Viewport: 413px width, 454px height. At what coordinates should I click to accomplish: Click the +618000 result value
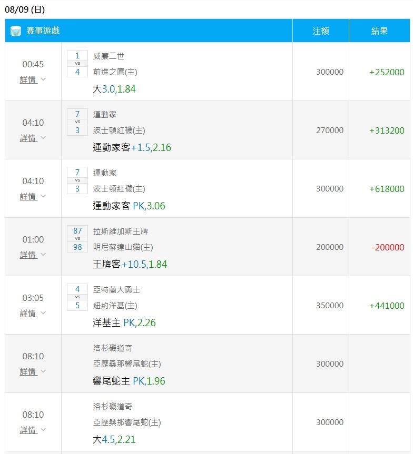pyautogui.click(x=387, y=189)
